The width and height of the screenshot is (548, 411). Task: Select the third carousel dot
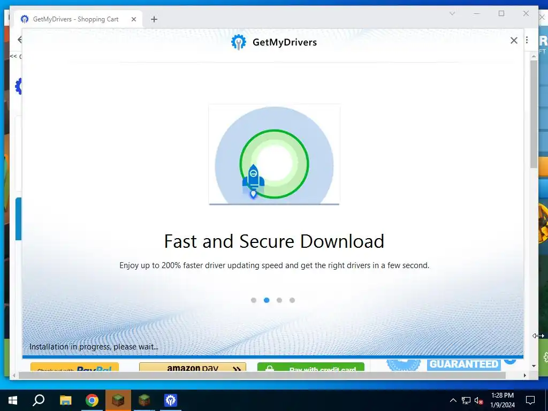tap(279, 300)
